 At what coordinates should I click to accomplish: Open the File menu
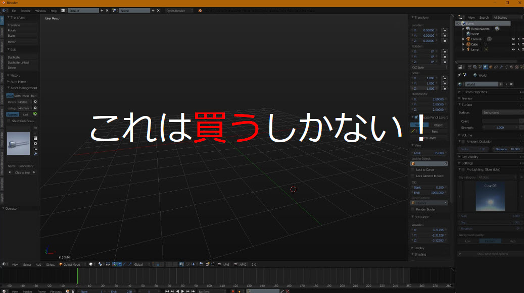click(14, 11)
